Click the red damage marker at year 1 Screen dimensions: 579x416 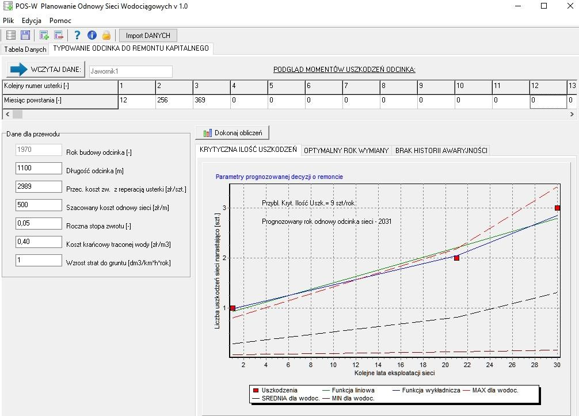(233, 308)
